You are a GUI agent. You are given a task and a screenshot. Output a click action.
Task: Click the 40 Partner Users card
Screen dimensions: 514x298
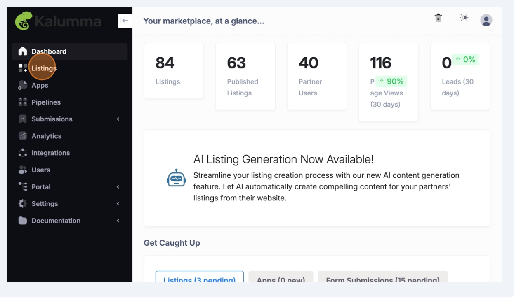click(x=317, y=76)
